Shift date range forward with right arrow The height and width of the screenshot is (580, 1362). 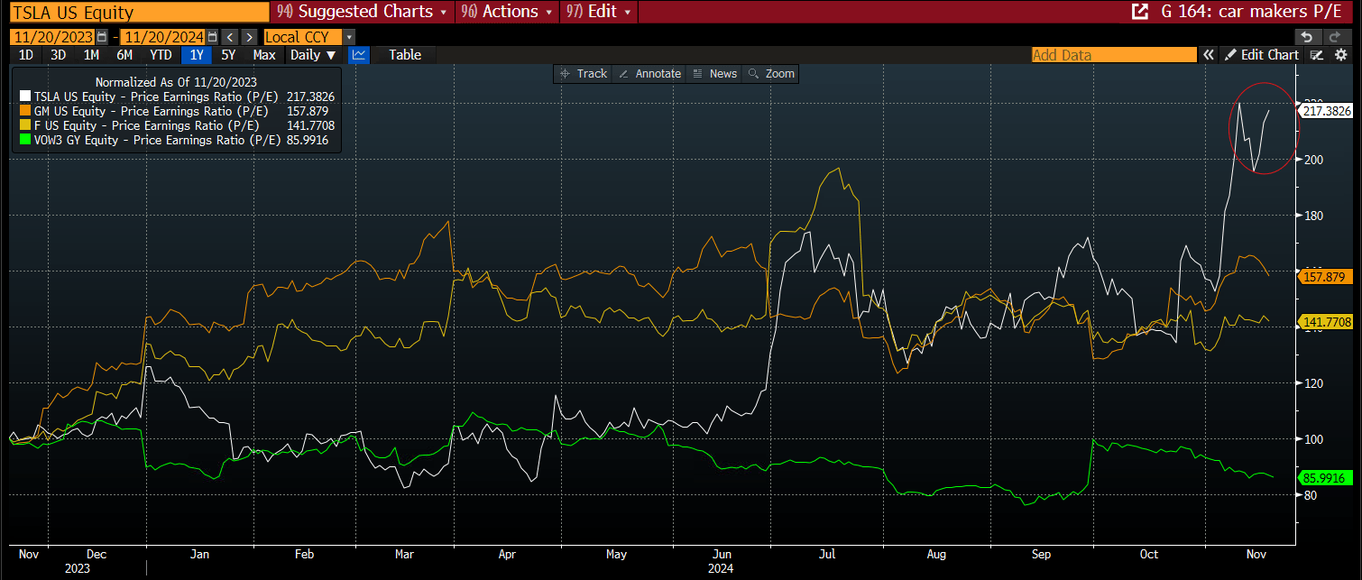[250, 37]
